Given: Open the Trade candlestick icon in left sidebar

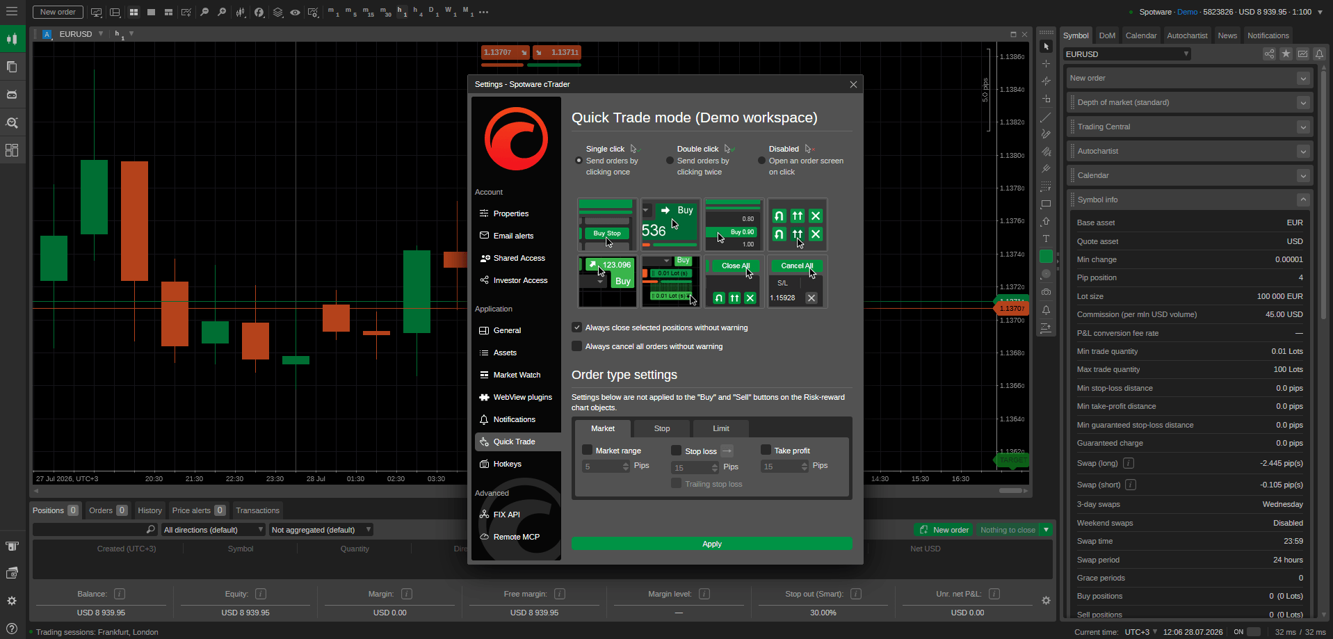Looking at the screenshot, I should pyautogui.click(x=12, y=39).
